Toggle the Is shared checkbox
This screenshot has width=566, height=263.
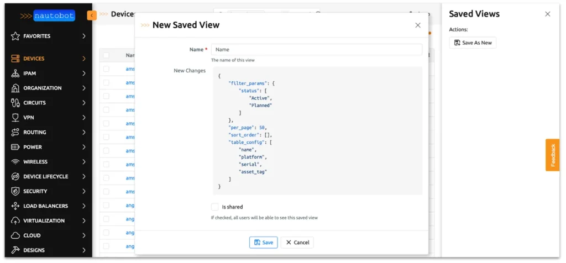pos(215,207)
